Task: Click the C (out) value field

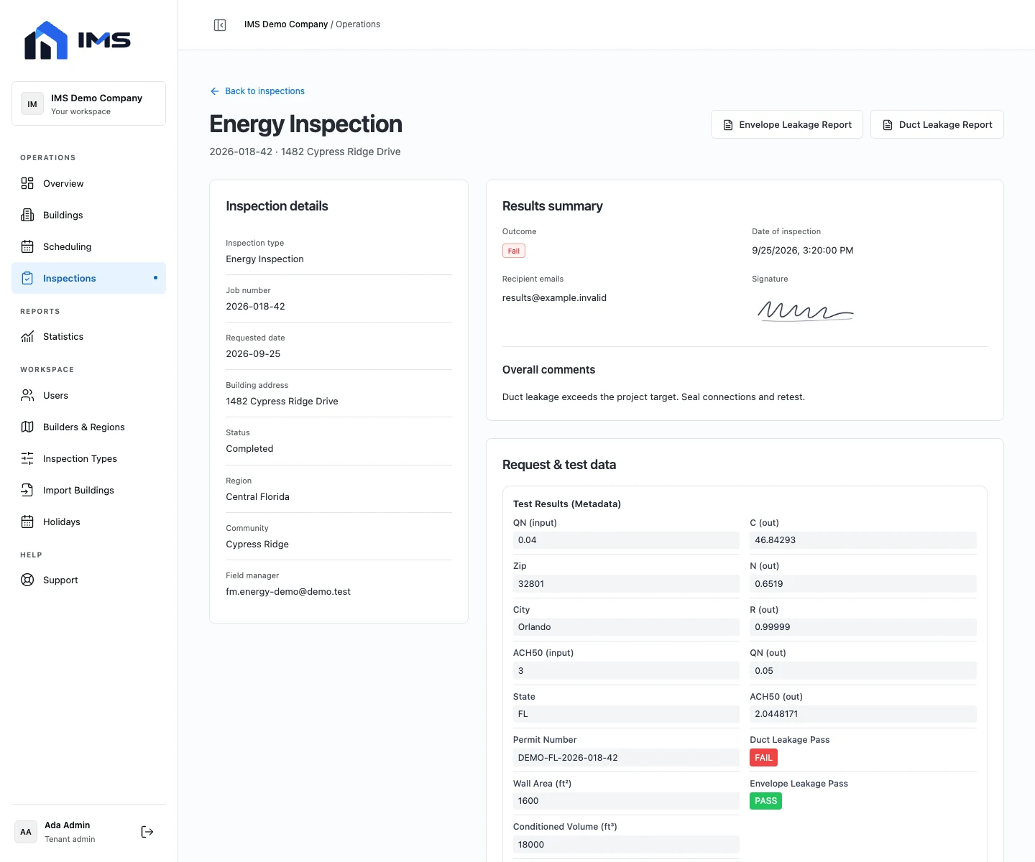Action: (863, 540)
